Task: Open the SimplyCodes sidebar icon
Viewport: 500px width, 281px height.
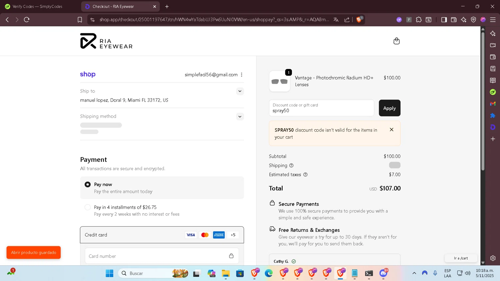Action: click(493, 92)
